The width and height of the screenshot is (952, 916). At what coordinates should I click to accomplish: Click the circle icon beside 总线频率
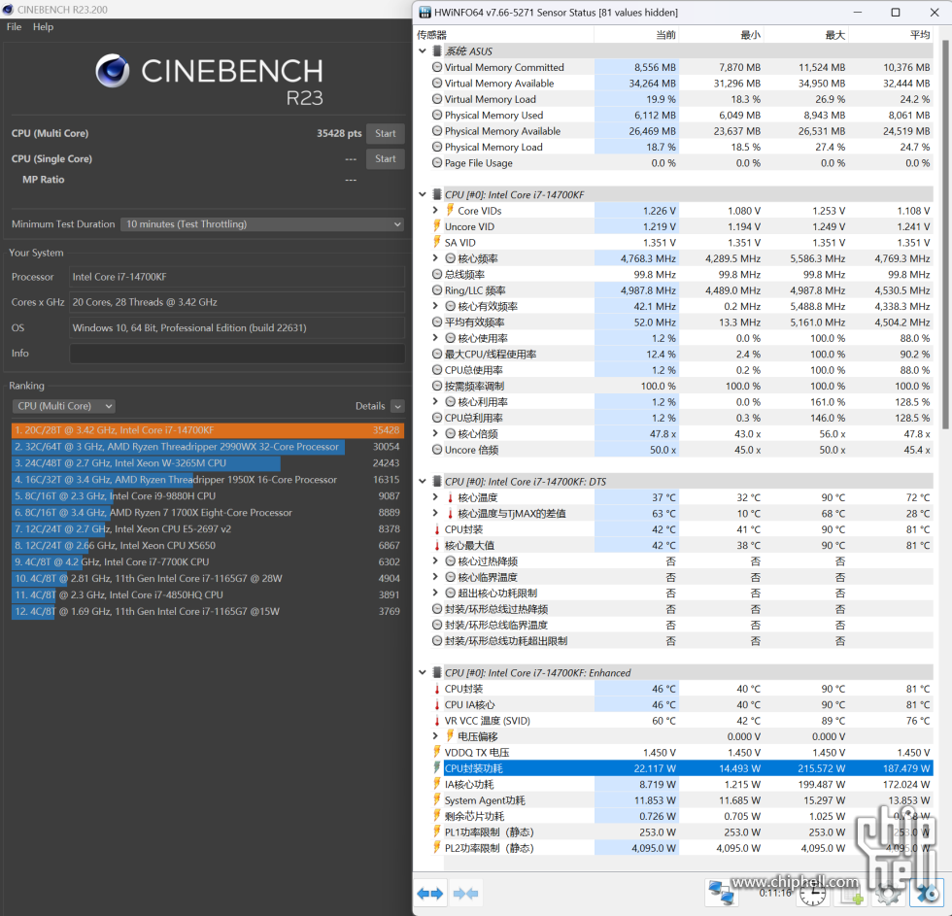[436, 274]
